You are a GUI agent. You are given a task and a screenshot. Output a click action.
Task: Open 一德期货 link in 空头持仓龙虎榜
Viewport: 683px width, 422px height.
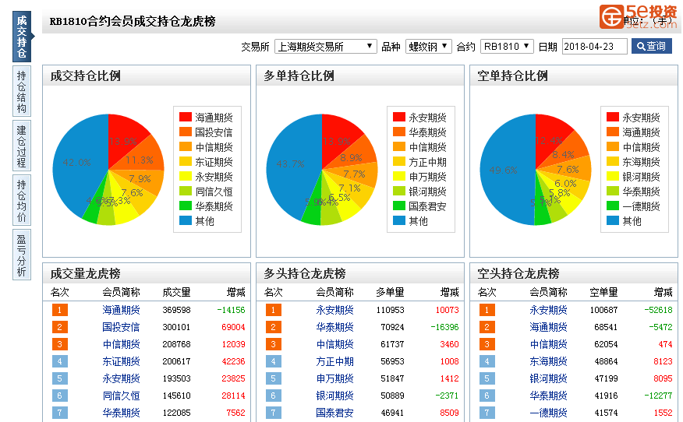tap(548, 413)
